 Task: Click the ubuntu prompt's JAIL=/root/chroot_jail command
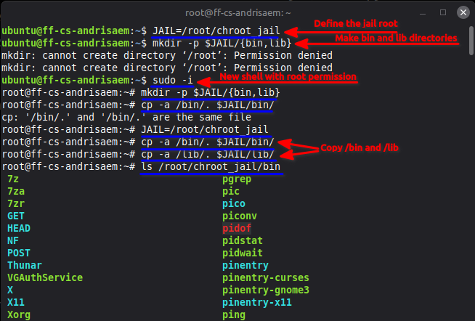(x=216, y=31)
